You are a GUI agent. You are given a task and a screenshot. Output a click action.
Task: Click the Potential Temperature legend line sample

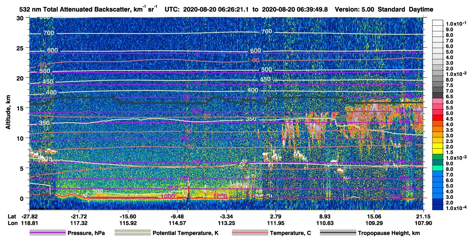pos(133,233)
